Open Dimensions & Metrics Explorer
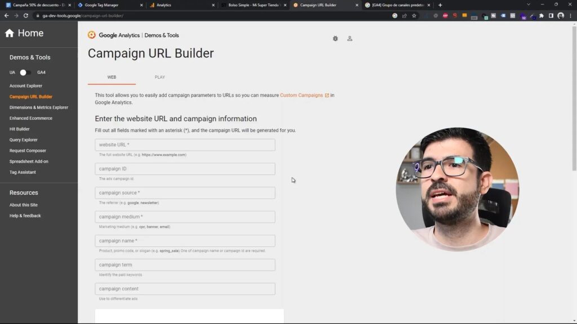577x324 pixels. [x=39, y=107]
